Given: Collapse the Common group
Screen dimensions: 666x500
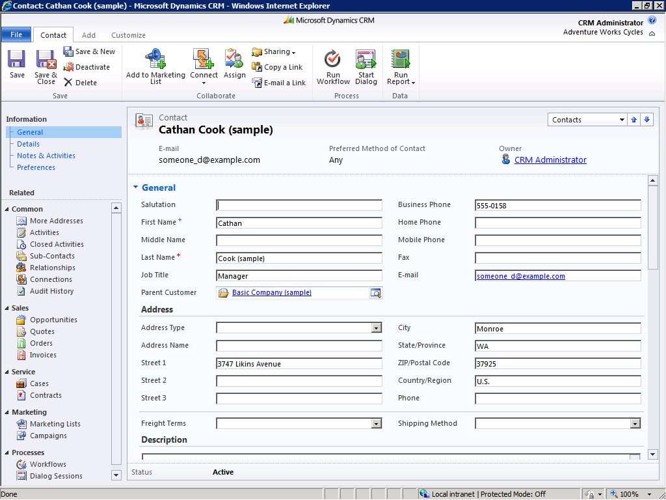Looking at the screenshot, I should [x=7, y=209].
